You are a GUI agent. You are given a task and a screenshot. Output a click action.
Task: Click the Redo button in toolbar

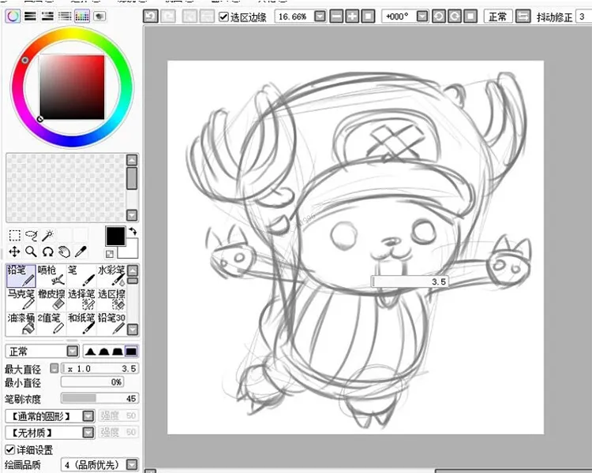point(168,17)
